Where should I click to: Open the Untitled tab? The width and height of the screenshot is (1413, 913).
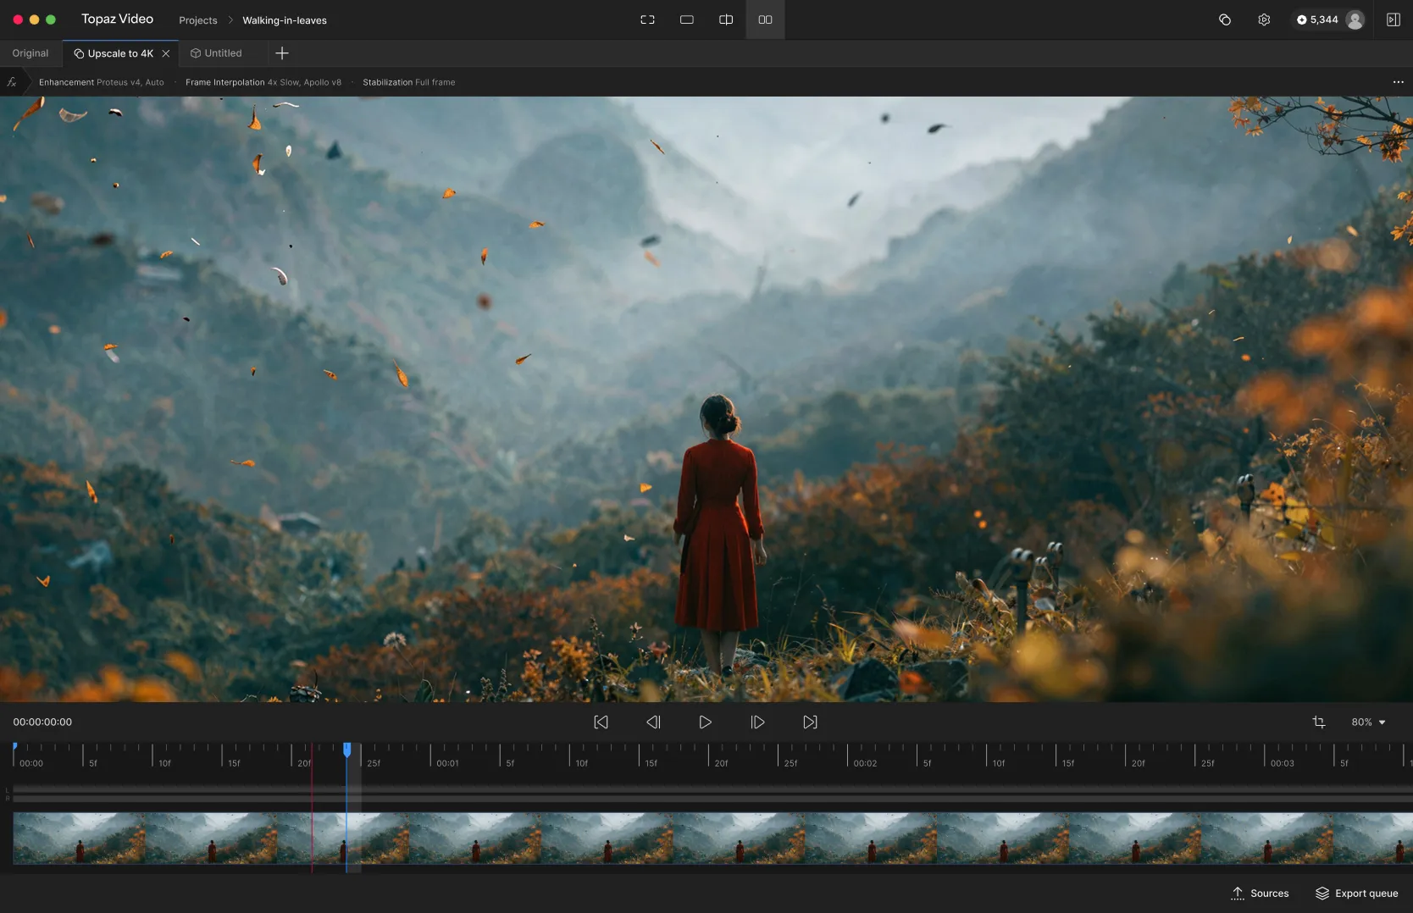tap(216, 53)
